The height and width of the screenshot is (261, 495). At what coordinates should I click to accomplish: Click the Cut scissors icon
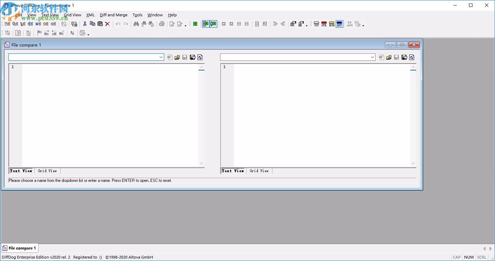point(85,24)
